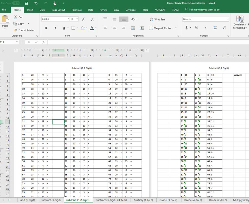Open Conditional Formatting menu
This screenshot has width=249, height=204.
(240, 22)
